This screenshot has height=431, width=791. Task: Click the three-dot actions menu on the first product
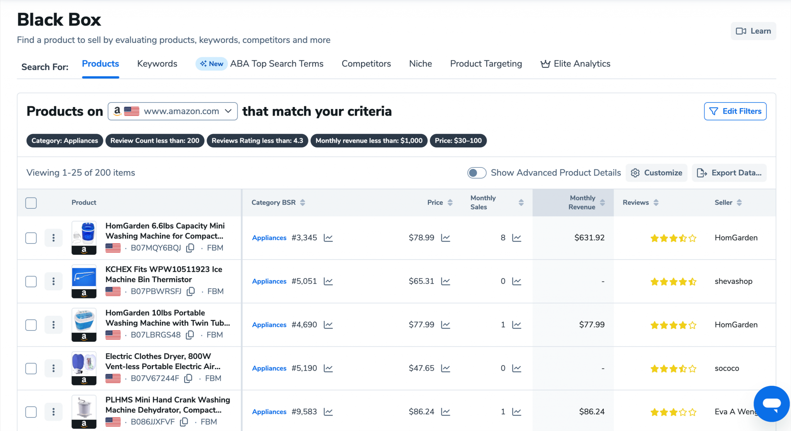pyautogui.click(x=54, y=238)
